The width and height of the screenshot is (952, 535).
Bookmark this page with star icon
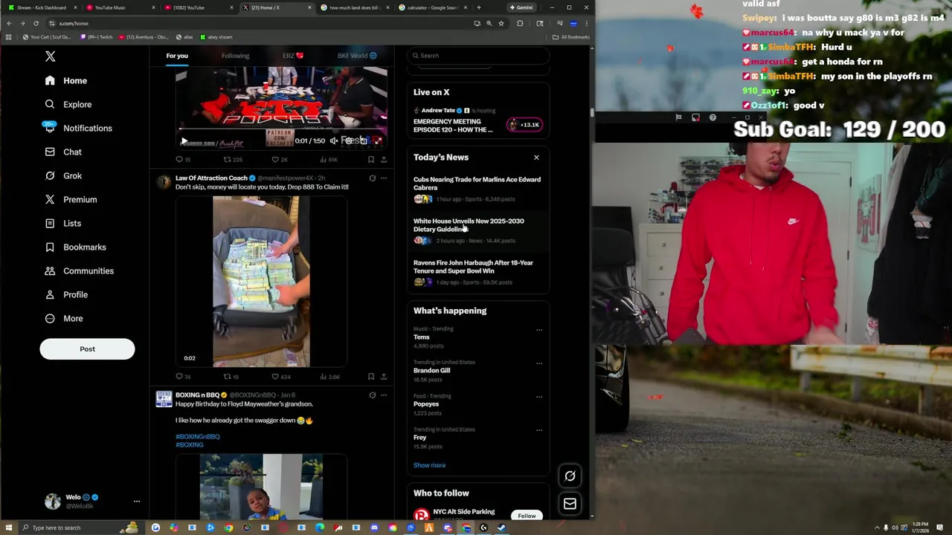pos(501,23)
